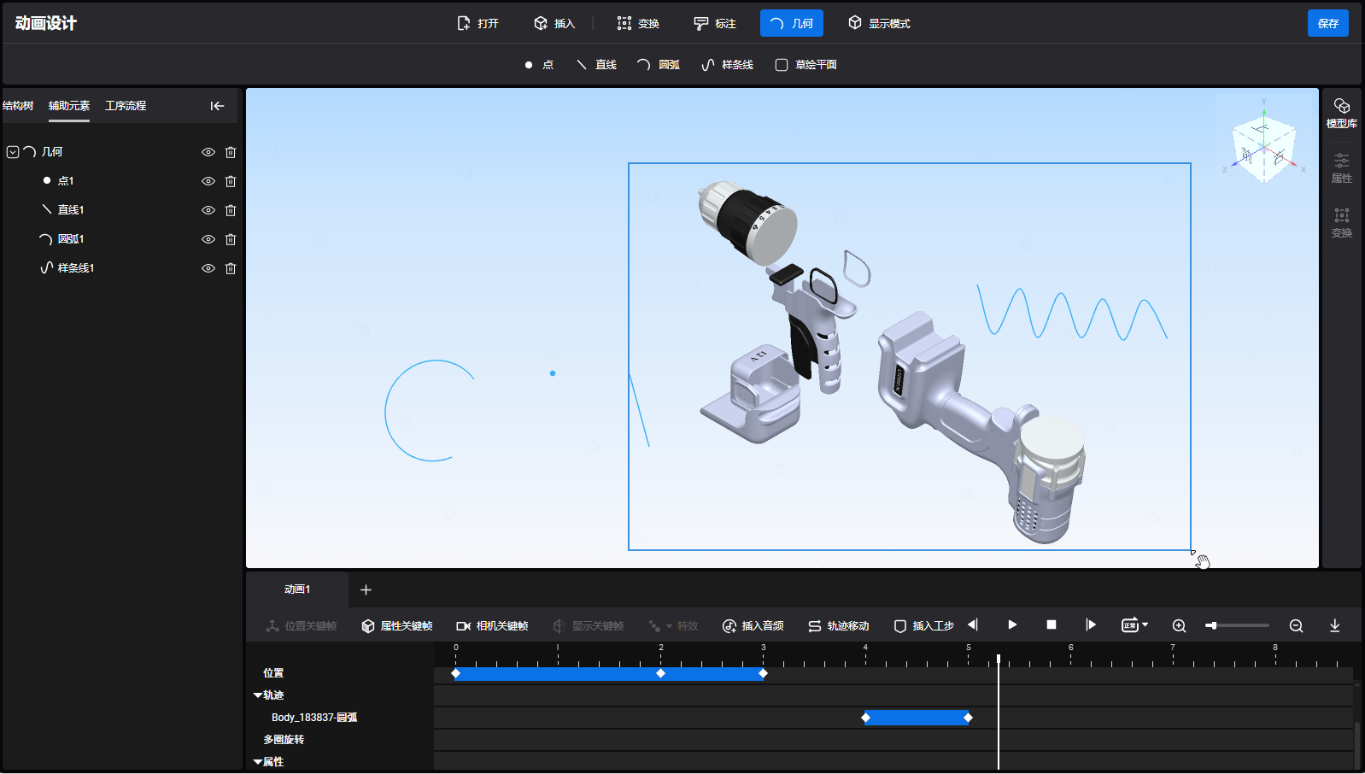Add a 显示关键帧 display keyframe
The height and width of the screenshot is (774, 1365).
(x=588, y=626)
